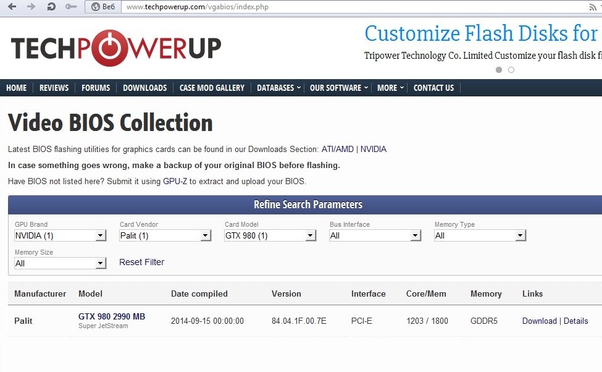602x372 pixels.
Task: Click the Core/Mem column header
Action: [426, 294]
